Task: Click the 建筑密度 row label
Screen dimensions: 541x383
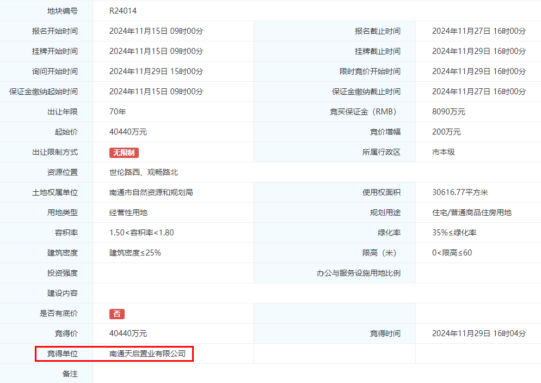Action: click(63, 253)
